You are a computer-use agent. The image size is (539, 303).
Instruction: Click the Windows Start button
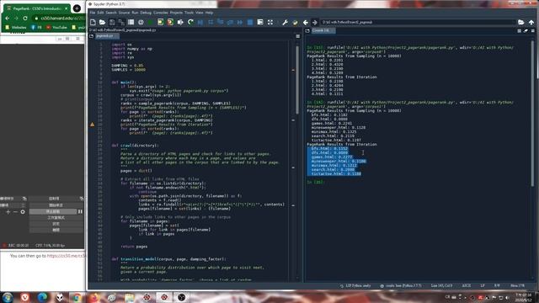(8, 297)
